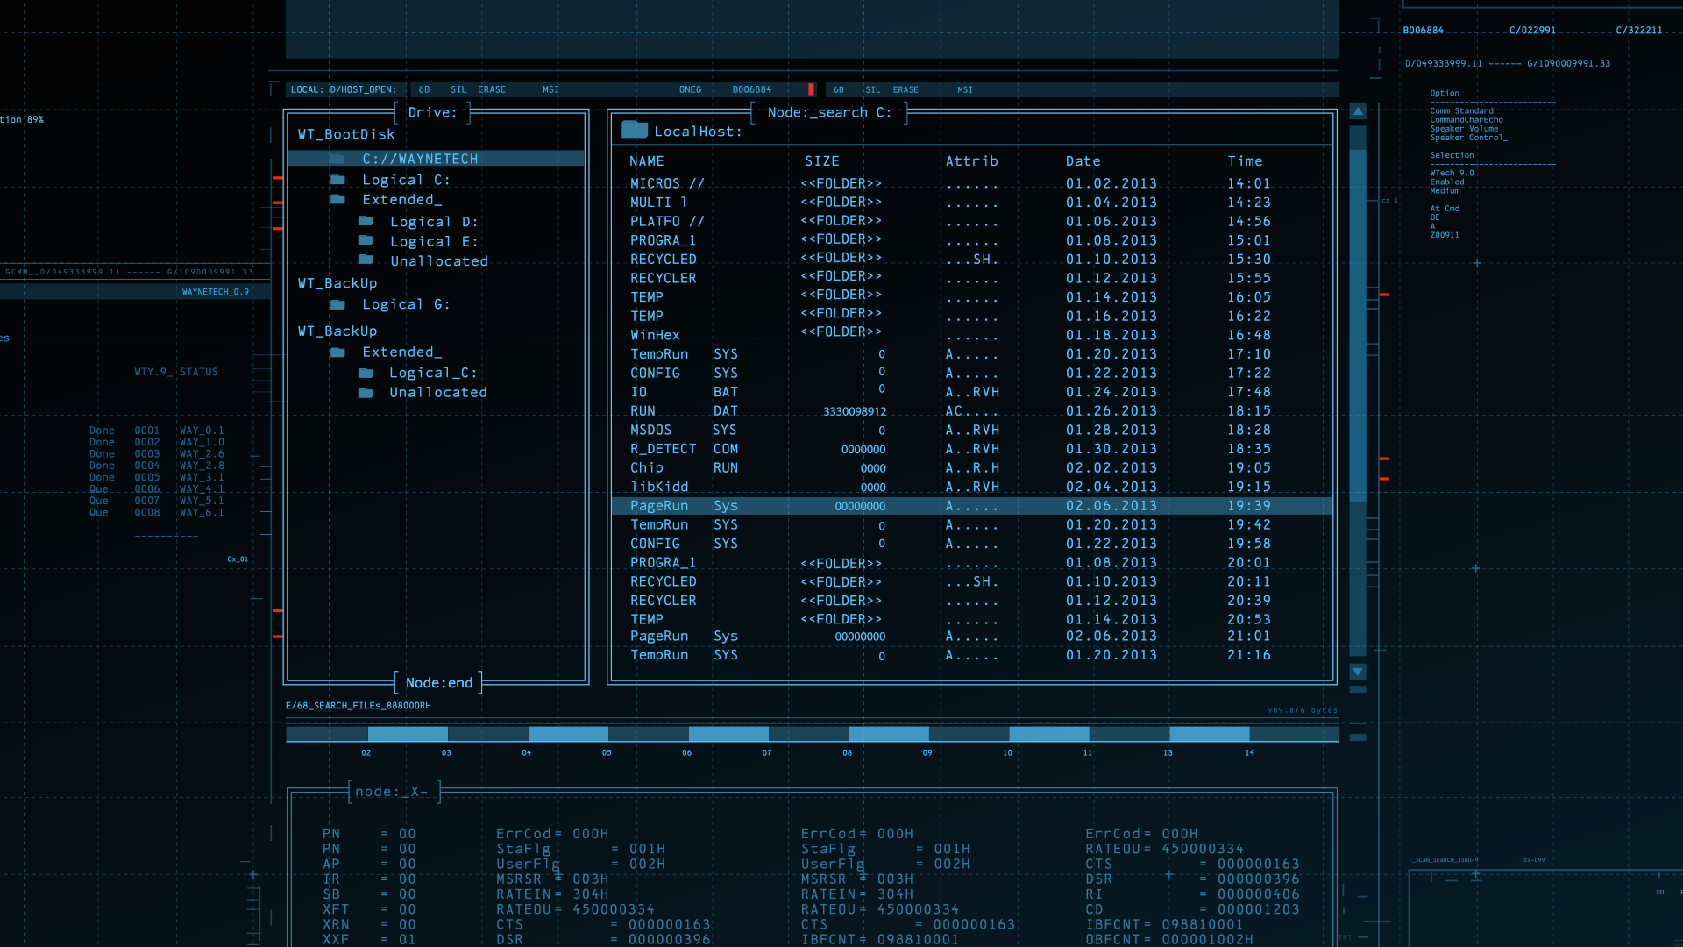The height and width of the screenshot is (947, 1683).
Task: Select the C://WAYNETECH tree entry
Action: (436, 159)
